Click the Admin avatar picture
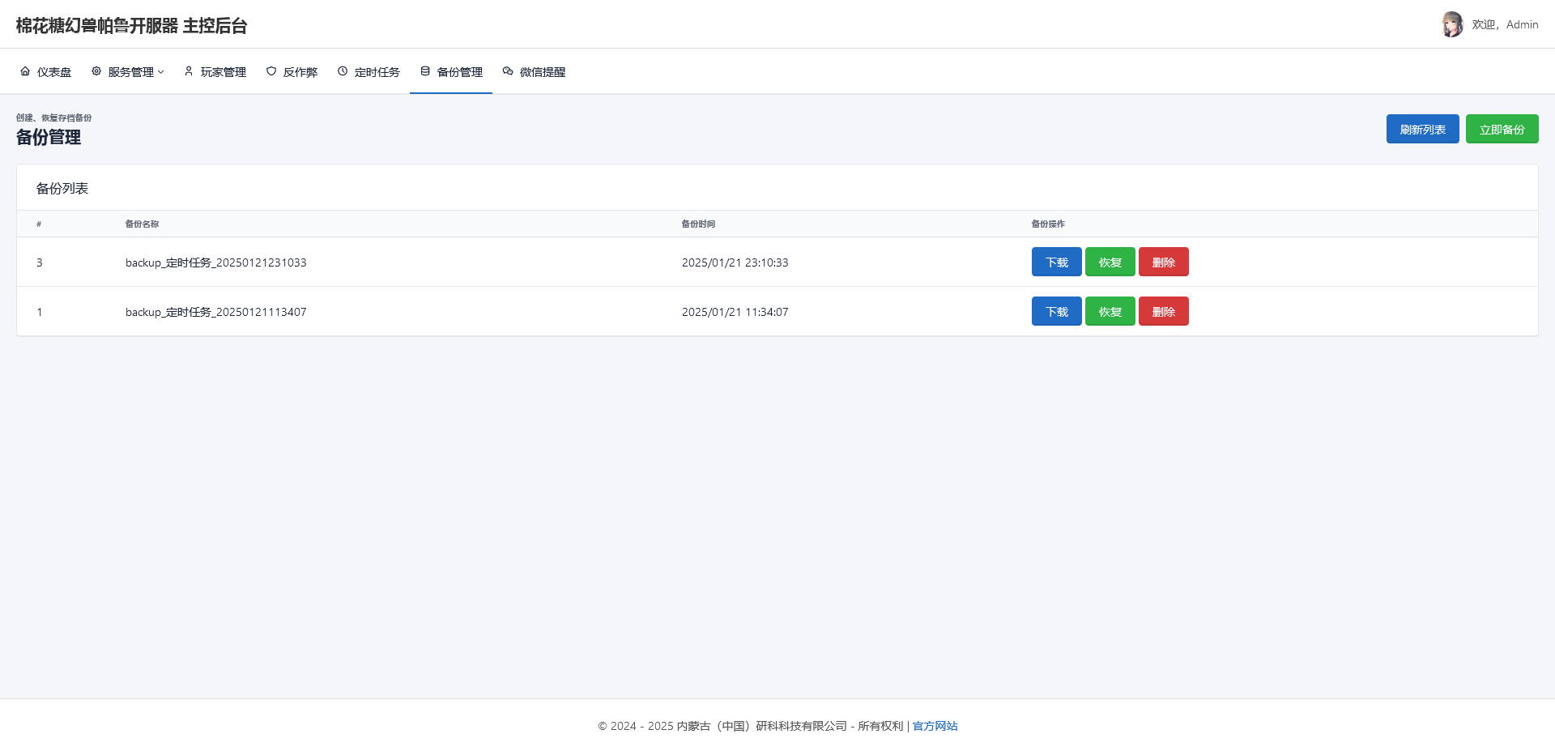Screen dimensions: 1555x751 tap(1453, 24)
